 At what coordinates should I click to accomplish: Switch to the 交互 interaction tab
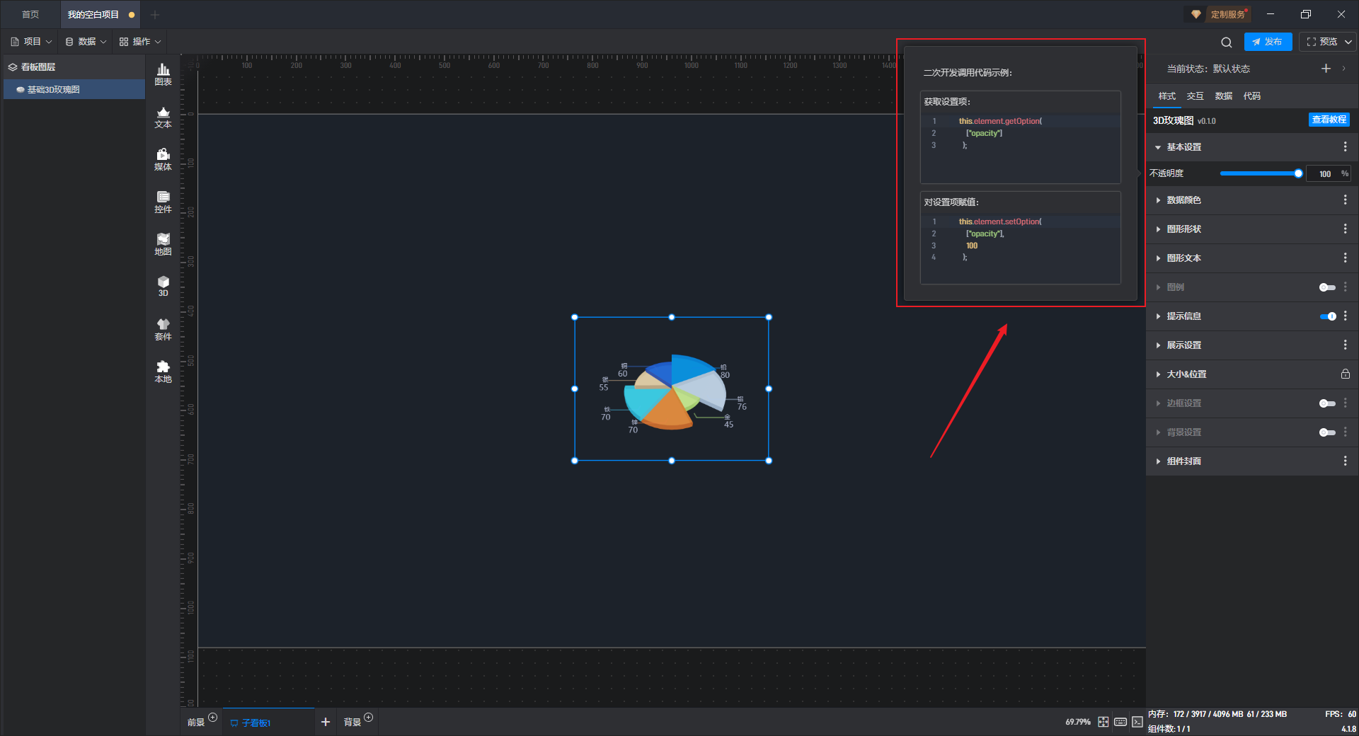(x=1195, y=96)
